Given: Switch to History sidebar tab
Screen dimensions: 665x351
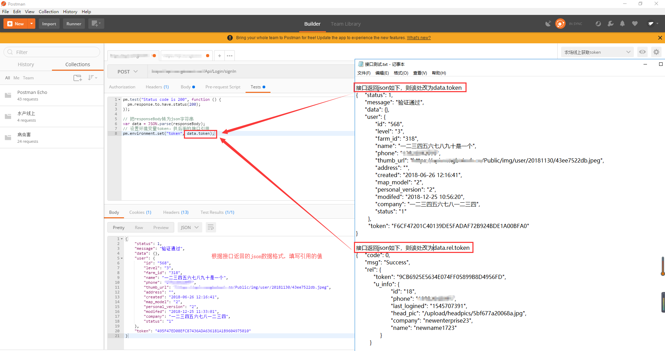Looking at the screenshot, I should [26, 64].
